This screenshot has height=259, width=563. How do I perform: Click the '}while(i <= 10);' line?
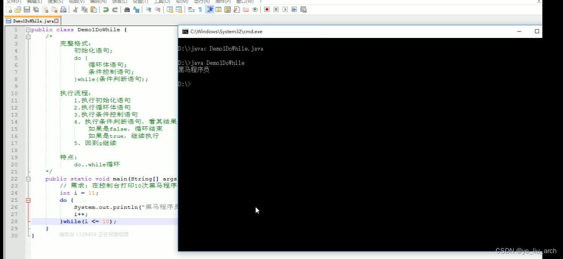click(x=88, y=222)
